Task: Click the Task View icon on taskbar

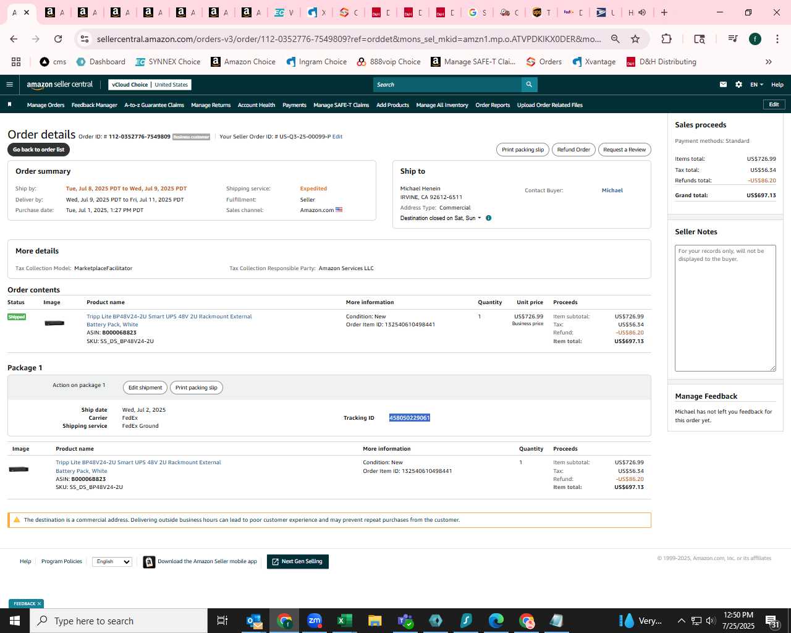Action: click(x=222, y=621)
